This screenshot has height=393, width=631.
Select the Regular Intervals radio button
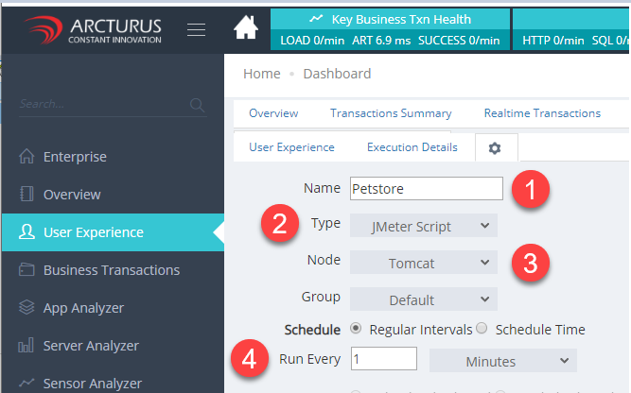[x=356, y=330]
